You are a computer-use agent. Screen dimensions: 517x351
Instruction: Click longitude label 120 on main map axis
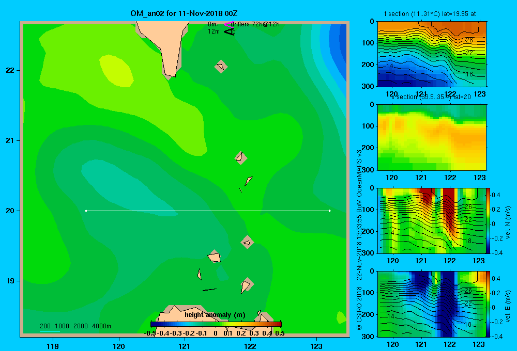point(119,346)
